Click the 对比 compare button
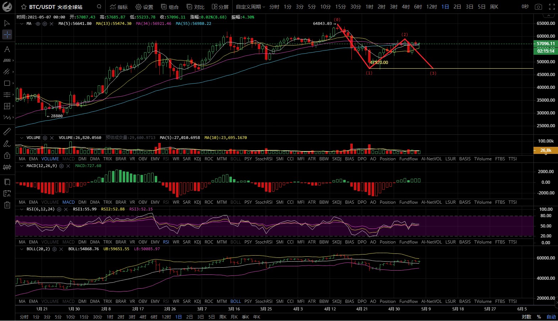The height and width of the screenshot is (321, 558). tap(196, 7)
